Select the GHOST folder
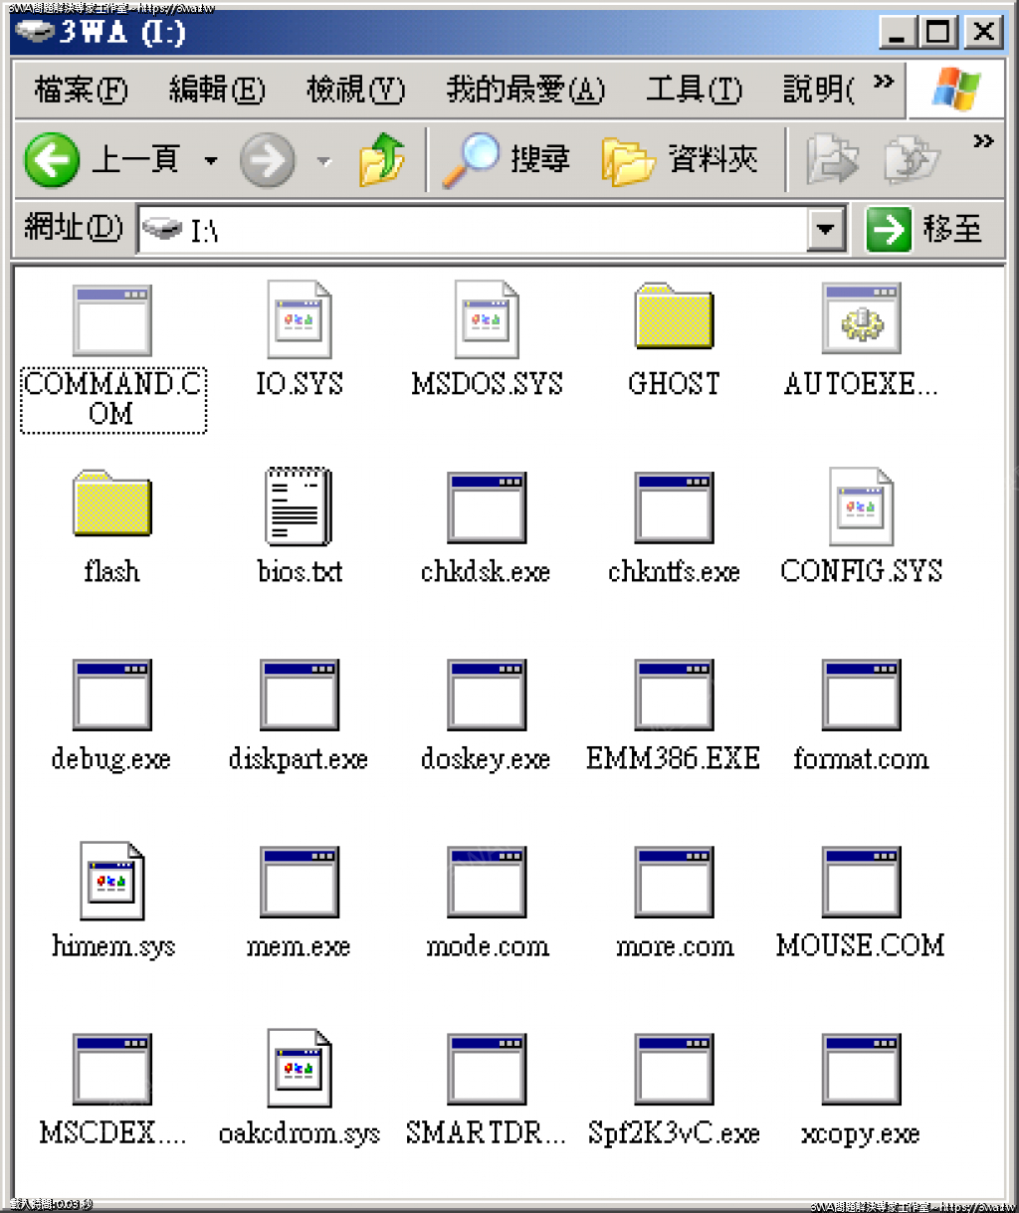1019x1213 pixels. [x=674, y=317]
